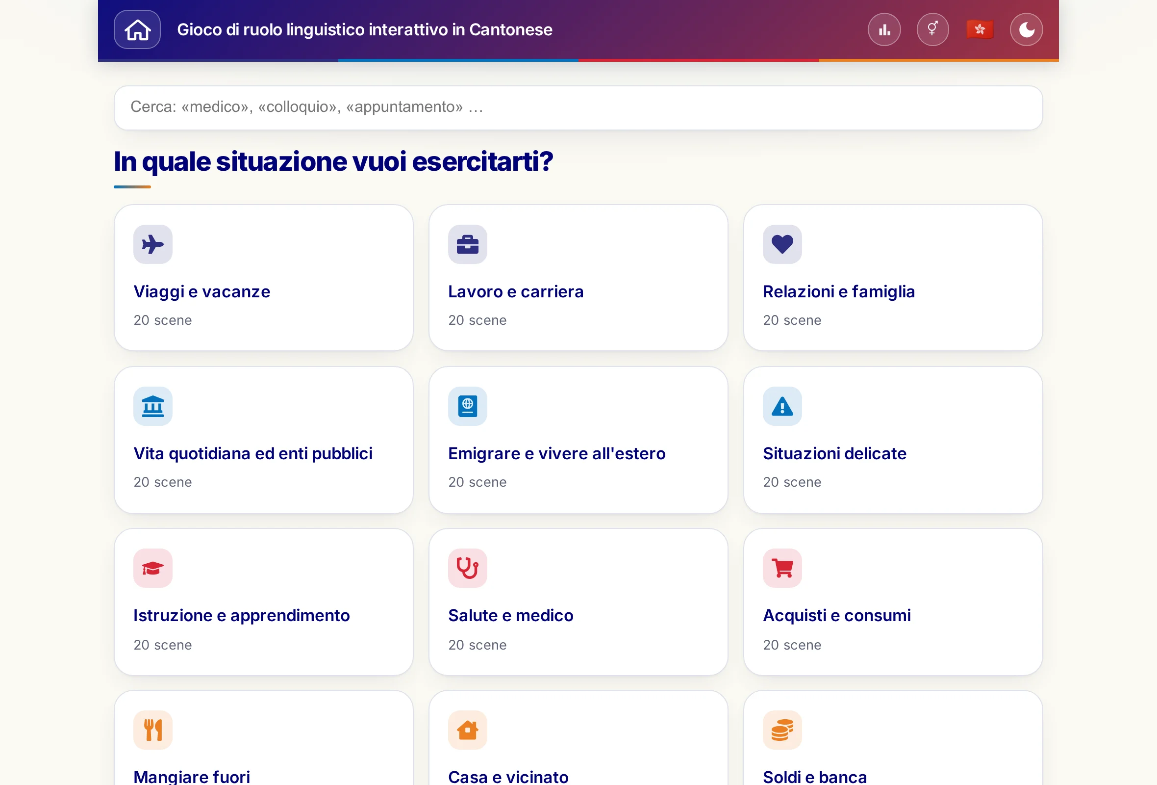Click the warning triangle icon
The width and height of the screenshot is (1157, 785).
(x=782, y=406)
